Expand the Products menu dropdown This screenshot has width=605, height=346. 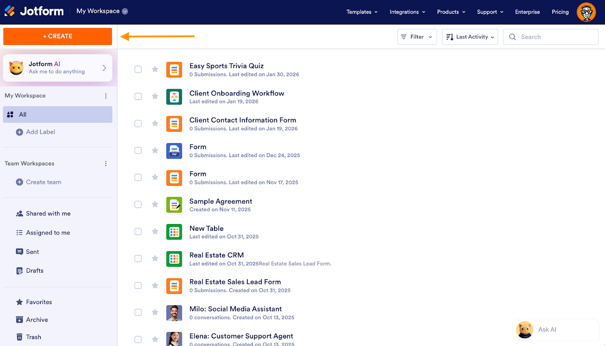[451, 12]
